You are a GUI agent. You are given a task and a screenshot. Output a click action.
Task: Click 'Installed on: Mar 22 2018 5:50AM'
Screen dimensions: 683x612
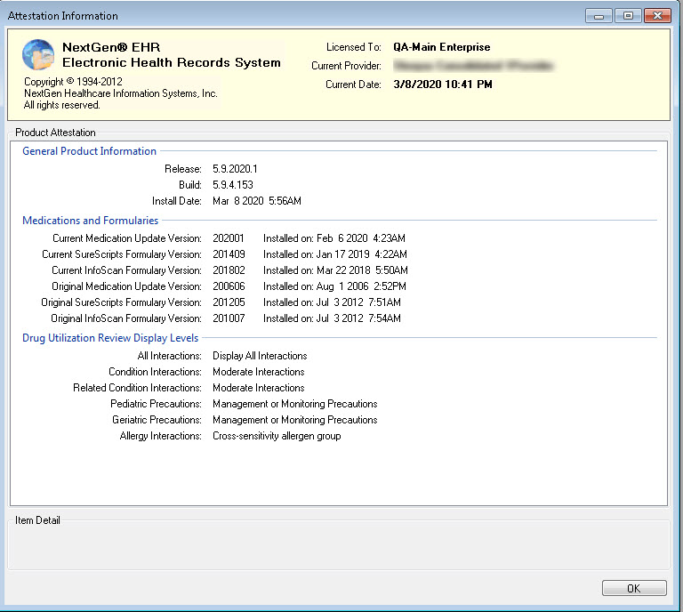point(335,270)
